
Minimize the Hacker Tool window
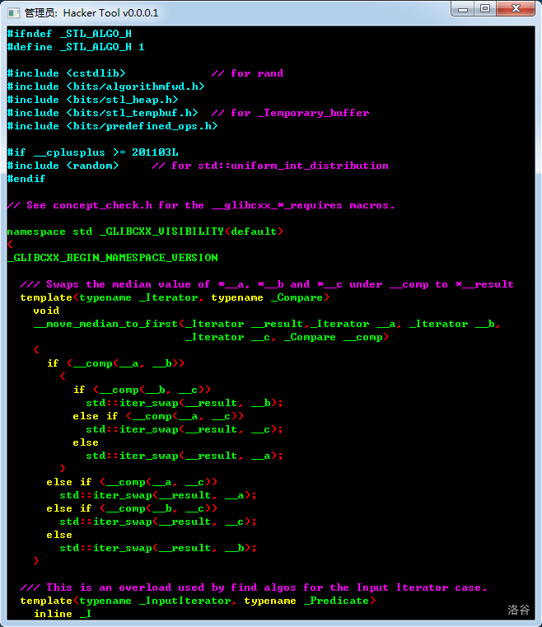point(462,9)
